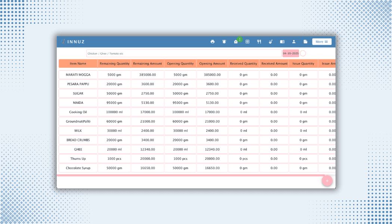392x224 pixels.
Task: Click the document report icon
Action: pyautogui.click(x=305, y=42)
